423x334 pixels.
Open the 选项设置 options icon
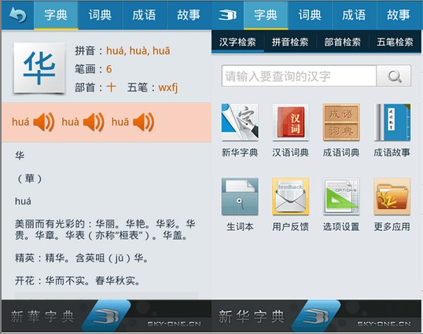tap(341, 196)
